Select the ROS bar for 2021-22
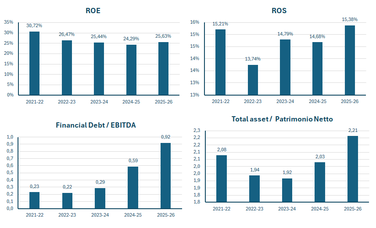Screen dimensions: 376x228 (220, 62)
